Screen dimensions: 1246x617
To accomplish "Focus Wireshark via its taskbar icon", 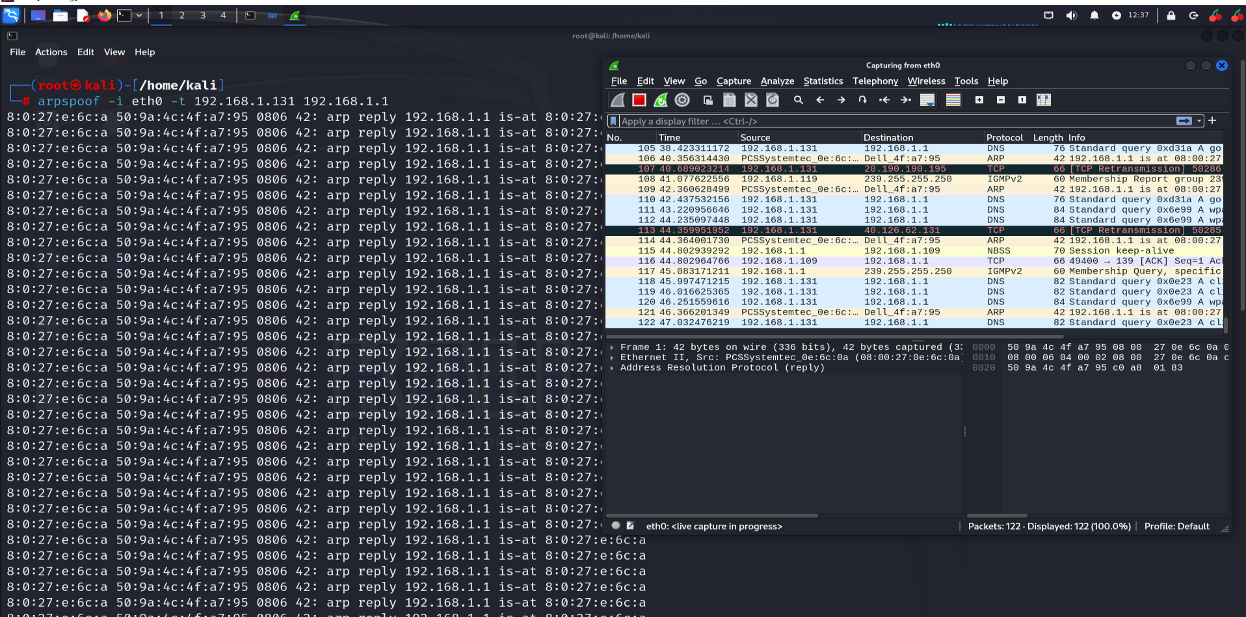I will click(x=295, y=16).
